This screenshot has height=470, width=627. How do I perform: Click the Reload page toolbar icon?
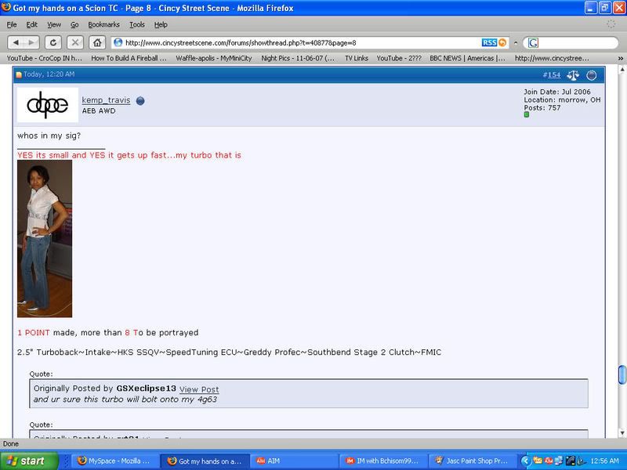53,42
